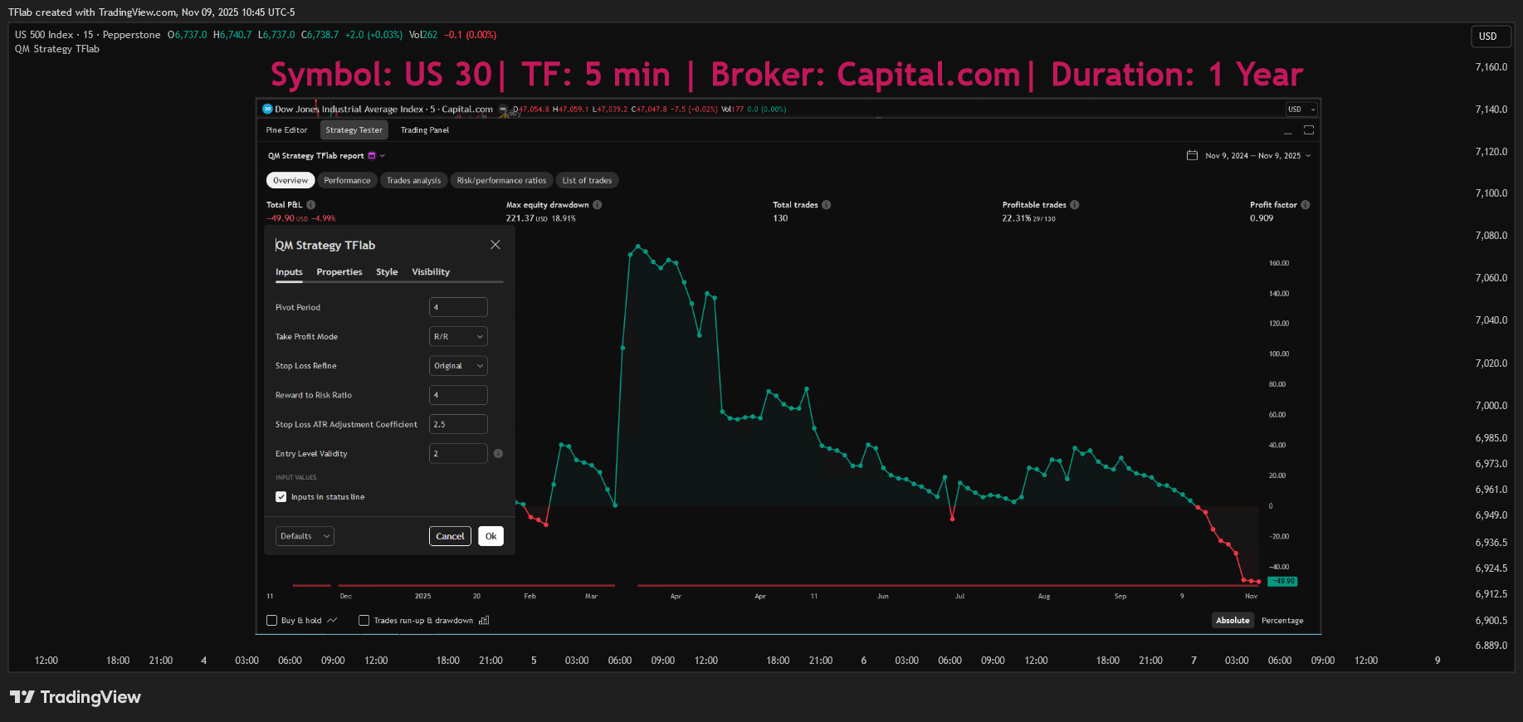Screen dimensions: 1523x722
Task: Enable the Buy & hold checkbox
Action: pos(271,621)
